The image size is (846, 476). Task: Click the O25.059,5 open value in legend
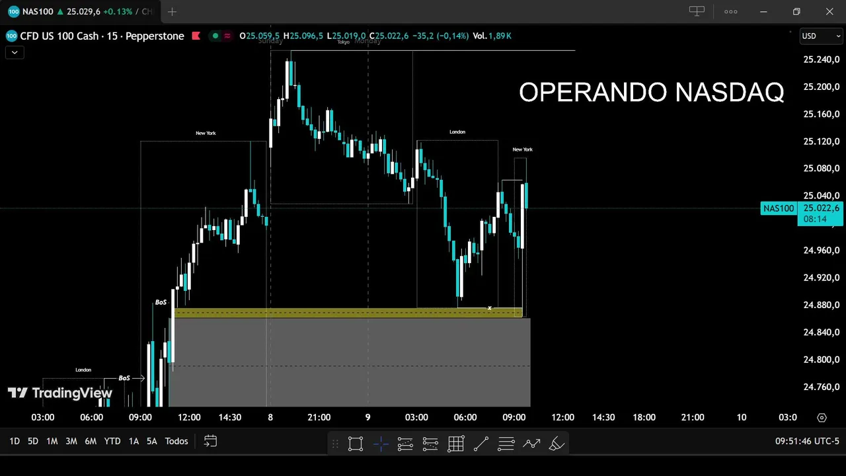coord(260,36)
